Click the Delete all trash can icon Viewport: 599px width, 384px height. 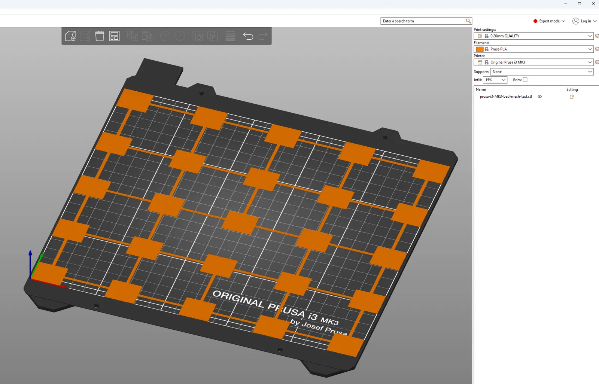100,36
